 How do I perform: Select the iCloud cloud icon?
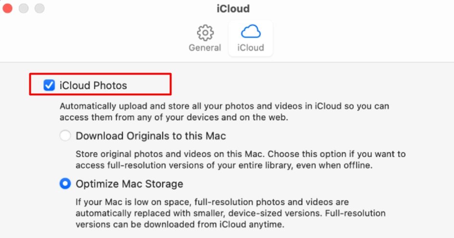coord(251,32)
